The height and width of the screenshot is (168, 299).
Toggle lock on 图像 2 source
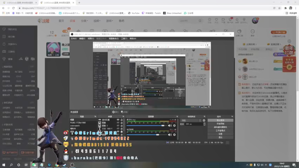coord(121,126)
